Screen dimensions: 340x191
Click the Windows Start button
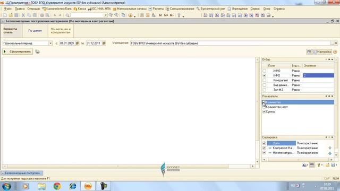pos(7,186)
